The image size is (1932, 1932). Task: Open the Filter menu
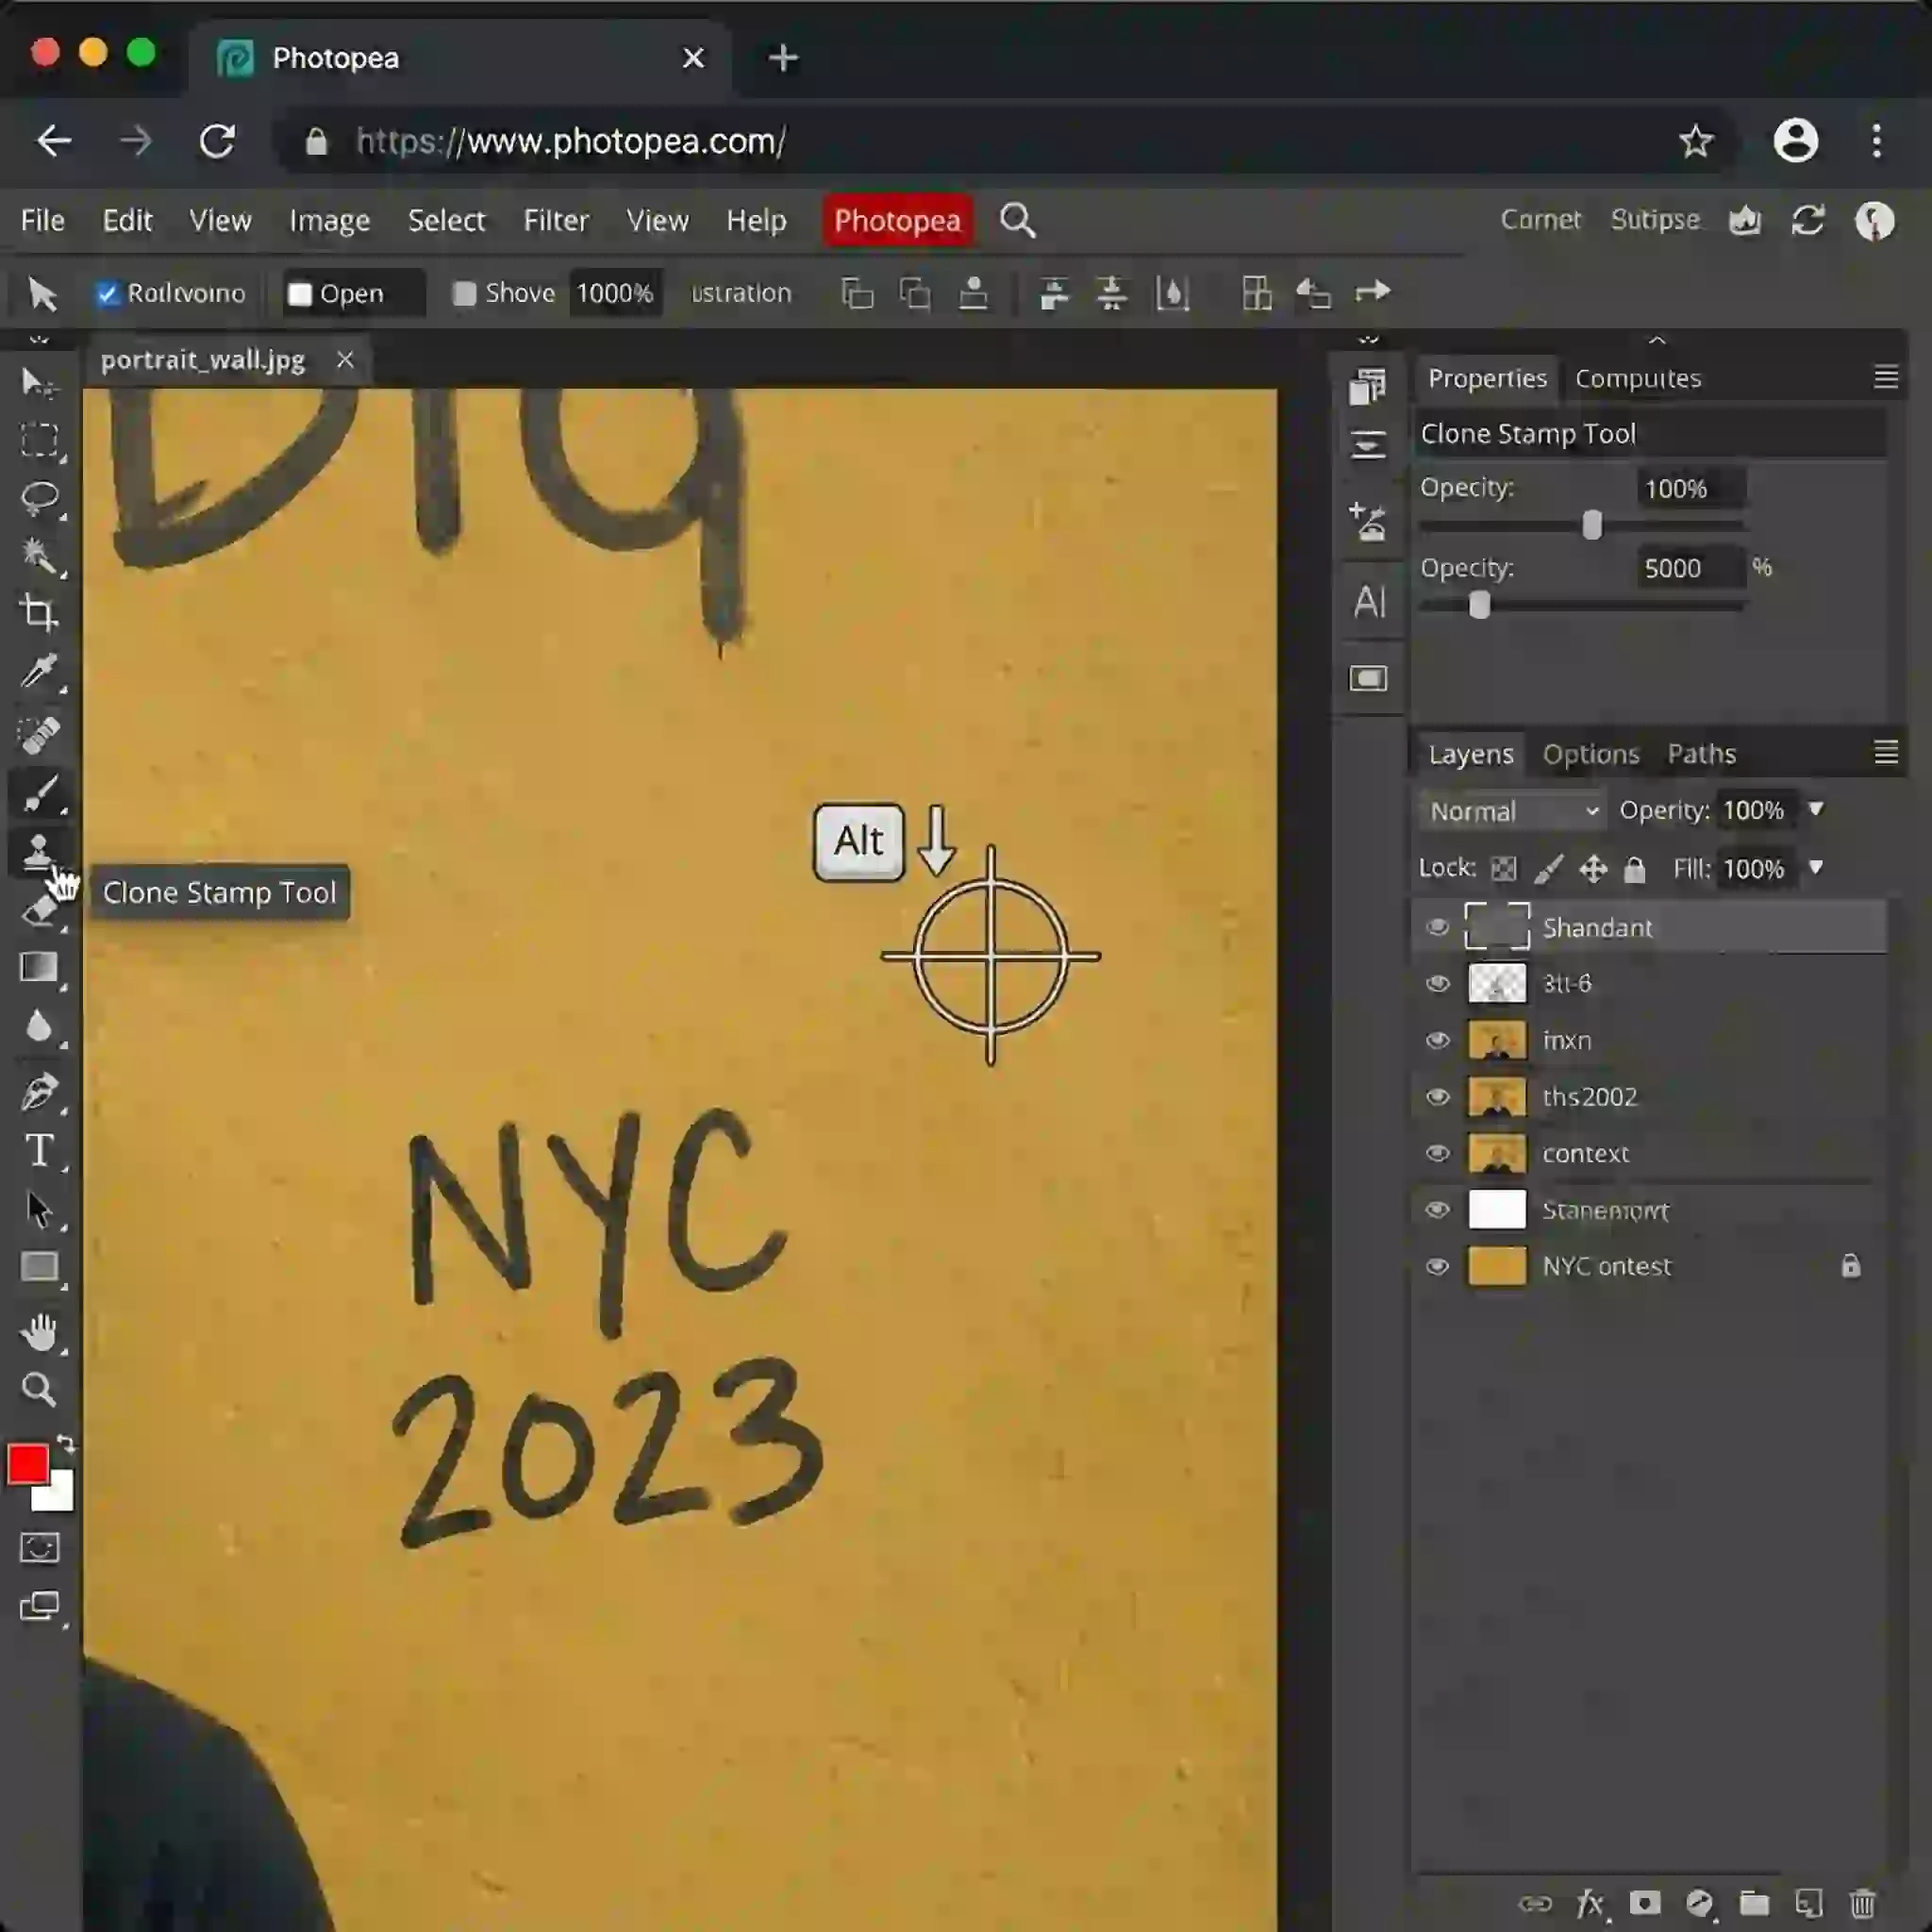(x=555, y=220)
